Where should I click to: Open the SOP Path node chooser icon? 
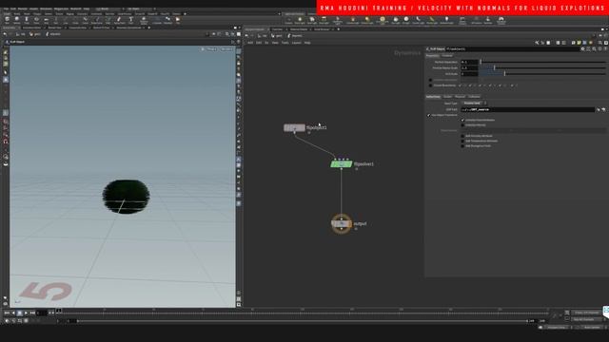[x=599, y=110]
